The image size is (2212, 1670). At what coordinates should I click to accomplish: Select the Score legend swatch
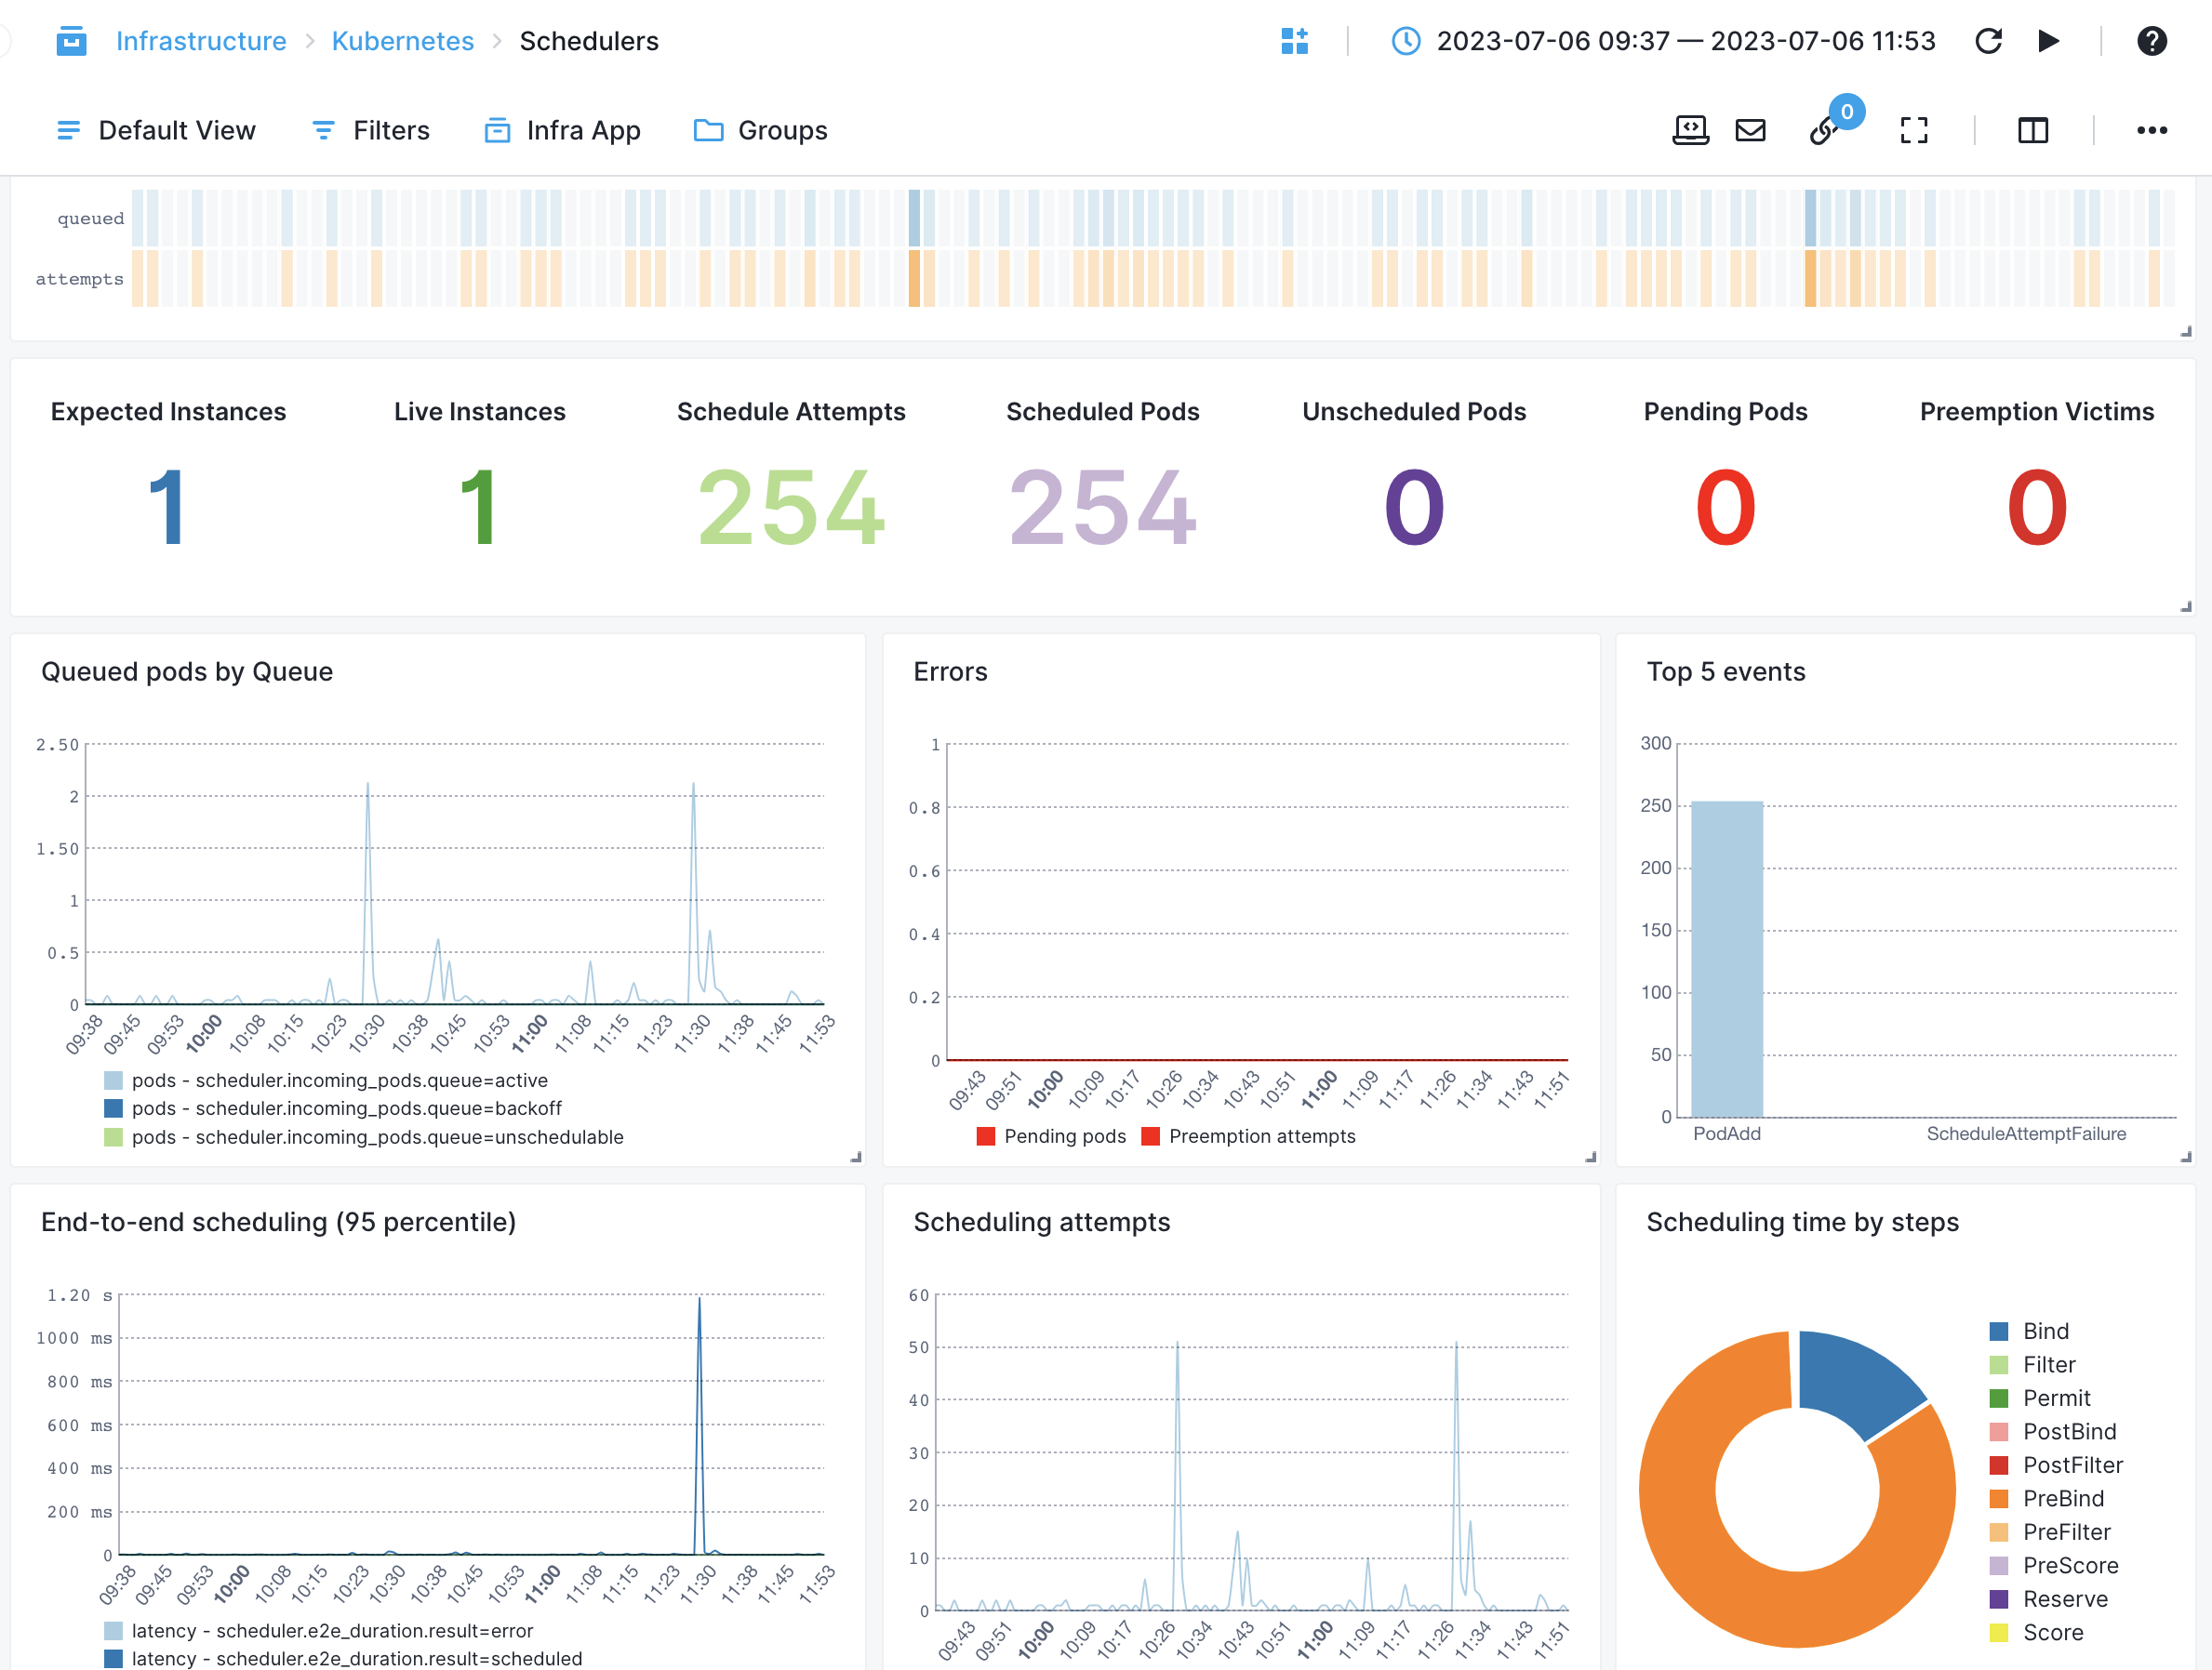pos(1999,1633)
